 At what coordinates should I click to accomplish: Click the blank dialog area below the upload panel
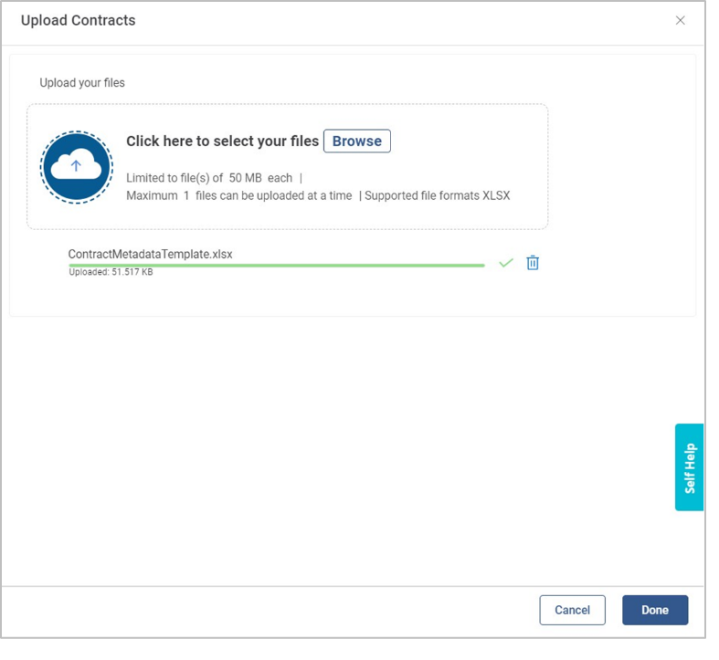[347, 438]
